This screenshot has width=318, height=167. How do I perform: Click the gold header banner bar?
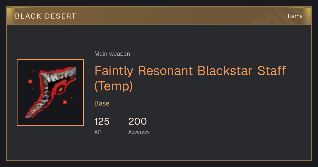[159, 16]
